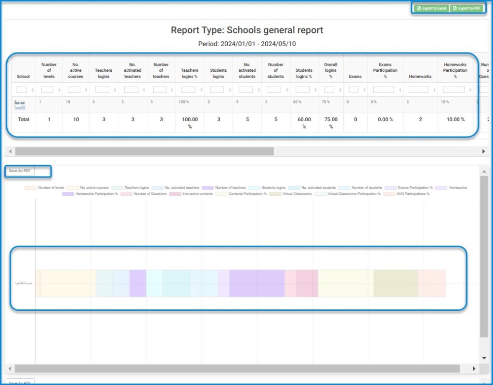This screenshot has width=493, height=385.
Task: Click chart horizontal scrollbar right arrow
Action: 474,368
